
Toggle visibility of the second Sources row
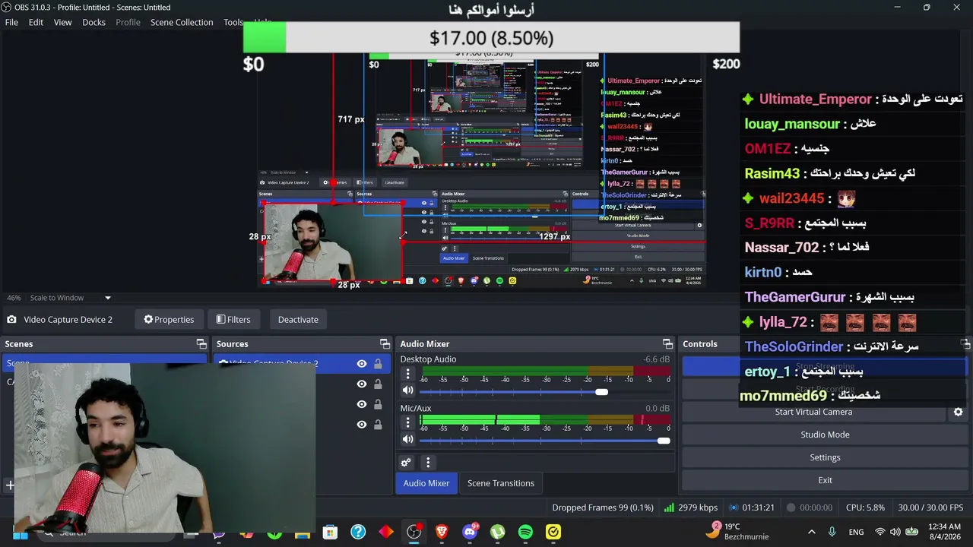[x=362, y=384]
